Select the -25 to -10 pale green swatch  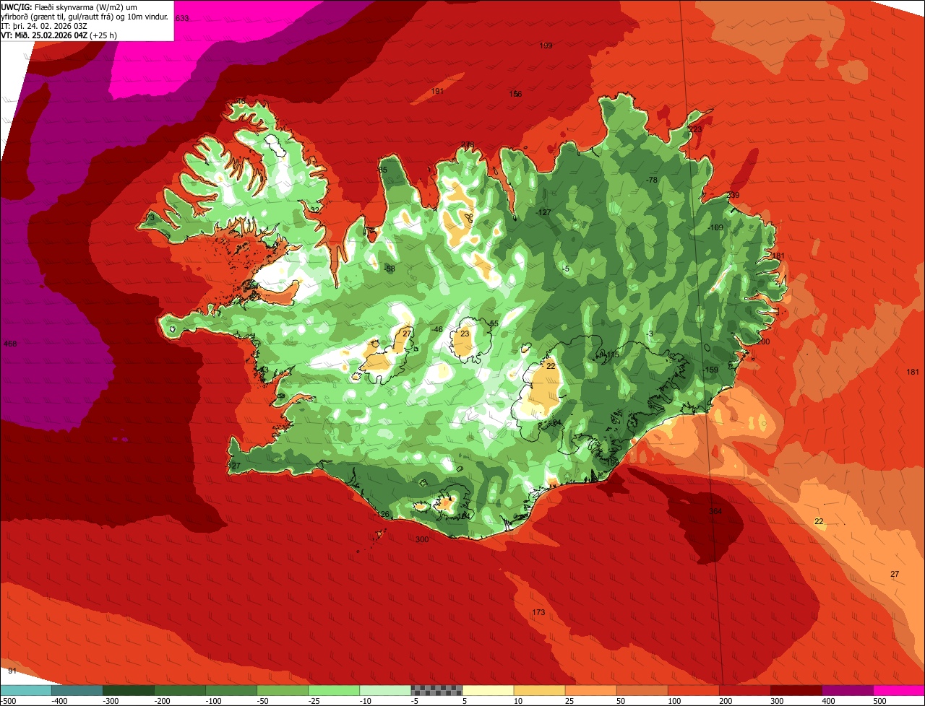[384, 690]
